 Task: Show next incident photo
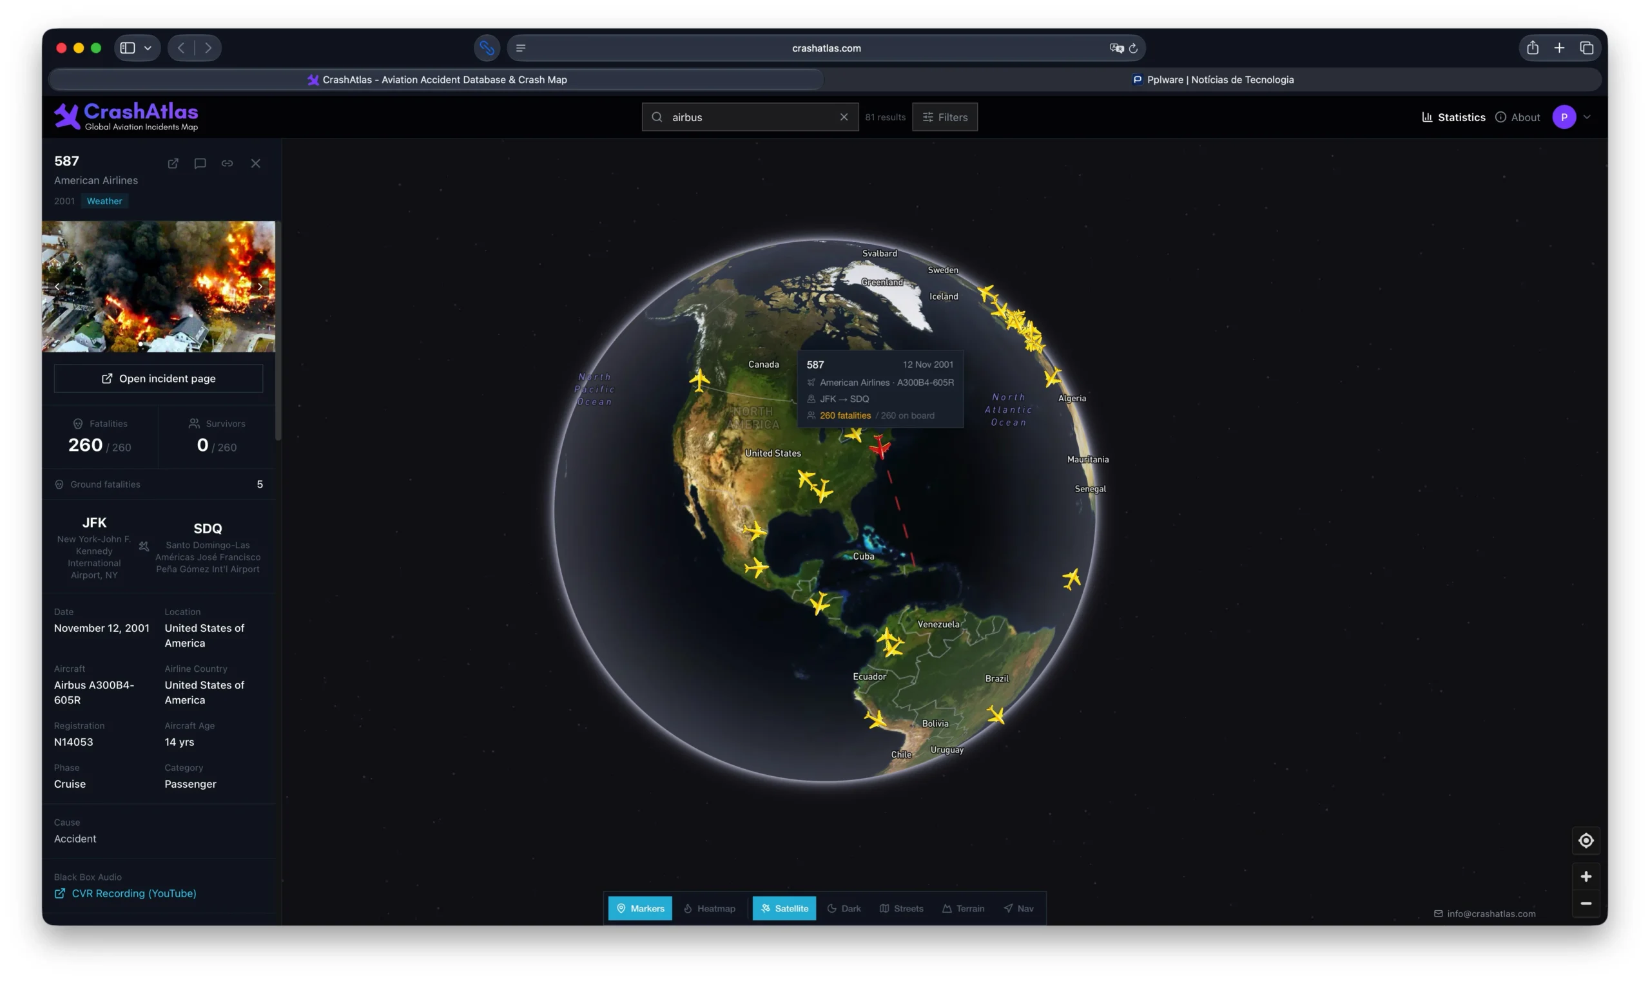260,286
